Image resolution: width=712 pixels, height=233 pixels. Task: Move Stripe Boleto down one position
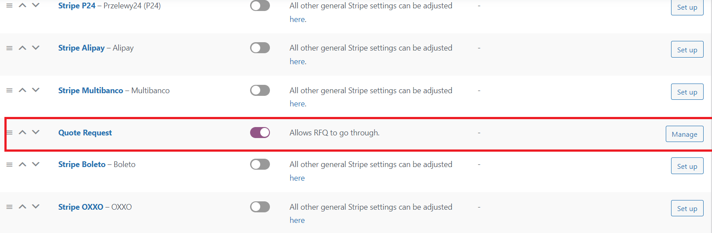36,164
